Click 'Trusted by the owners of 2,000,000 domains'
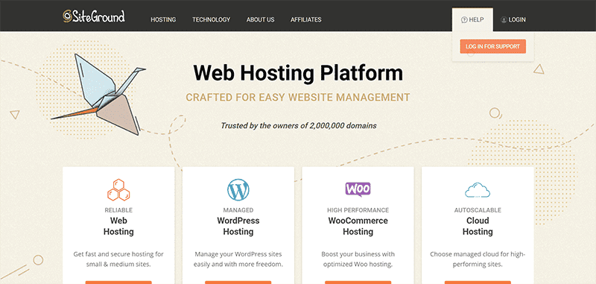 tap(299, 125)
